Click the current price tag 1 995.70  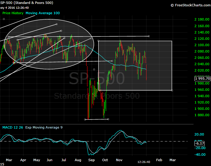(203, 78)
